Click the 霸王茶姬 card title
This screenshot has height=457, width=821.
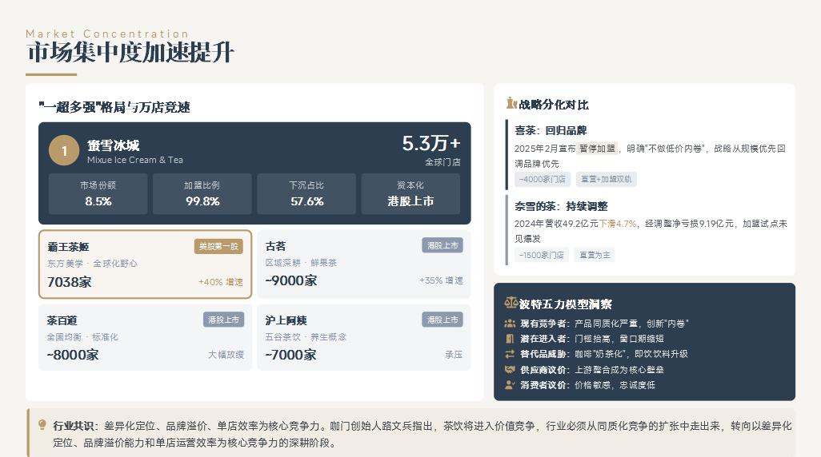click(x=68, y=247)
